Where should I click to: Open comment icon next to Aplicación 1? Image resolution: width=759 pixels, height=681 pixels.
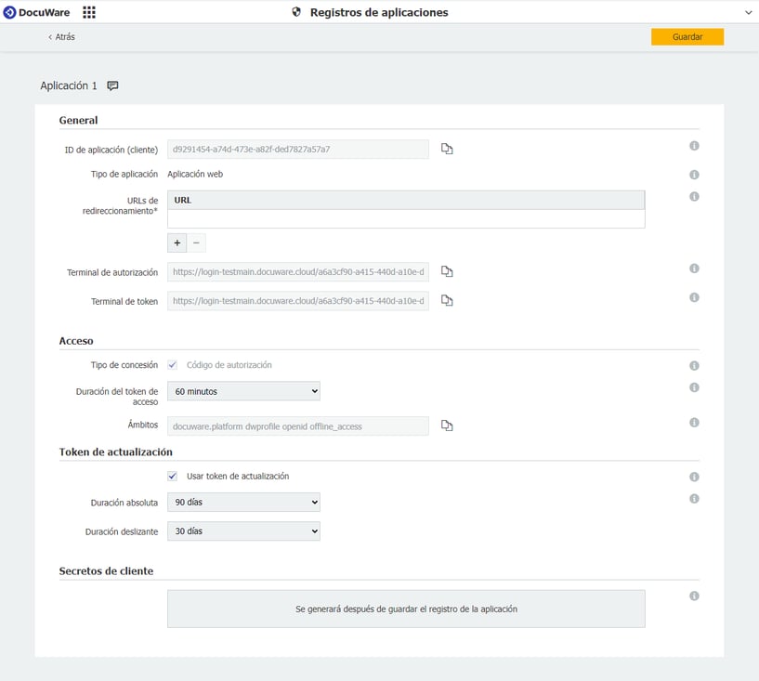point(112,85)
